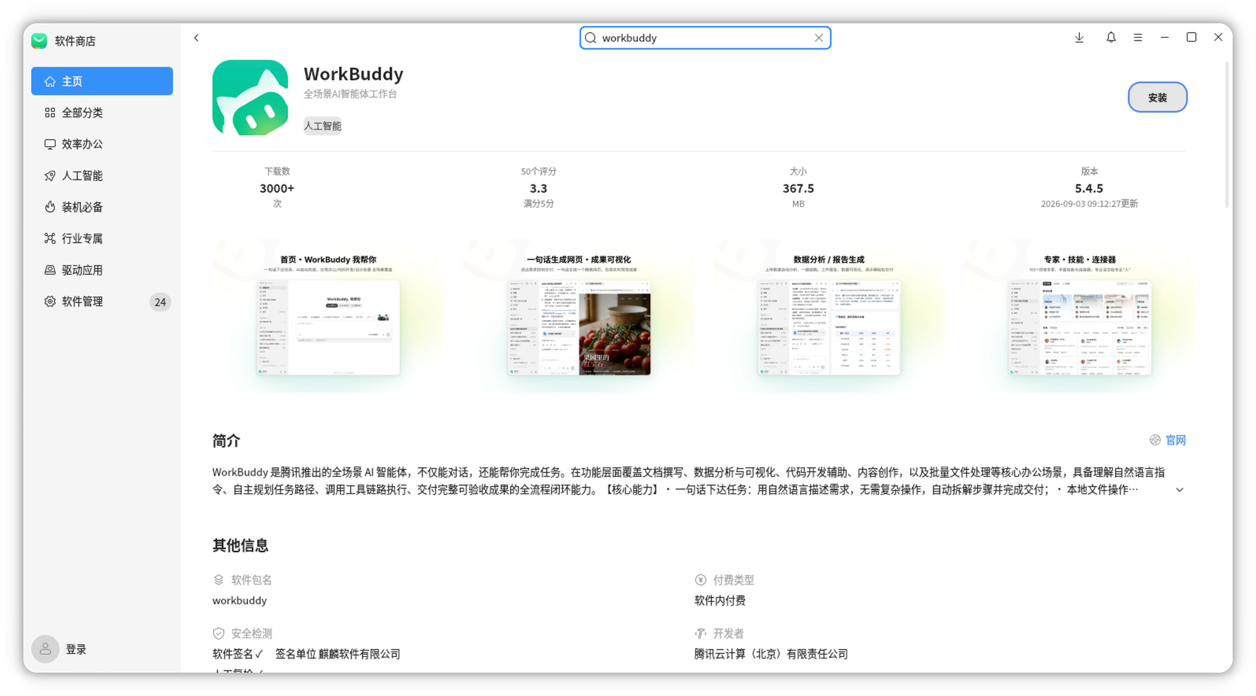
Task: Open the 全部分类 sidebar item
Action: pos(102,112)
